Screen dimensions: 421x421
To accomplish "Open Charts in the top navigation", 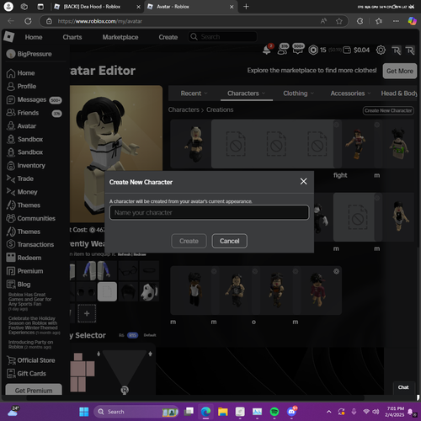I will [72, 37].
